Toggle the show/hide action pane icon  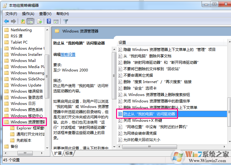pyautogui.click(x=56, y=21)
